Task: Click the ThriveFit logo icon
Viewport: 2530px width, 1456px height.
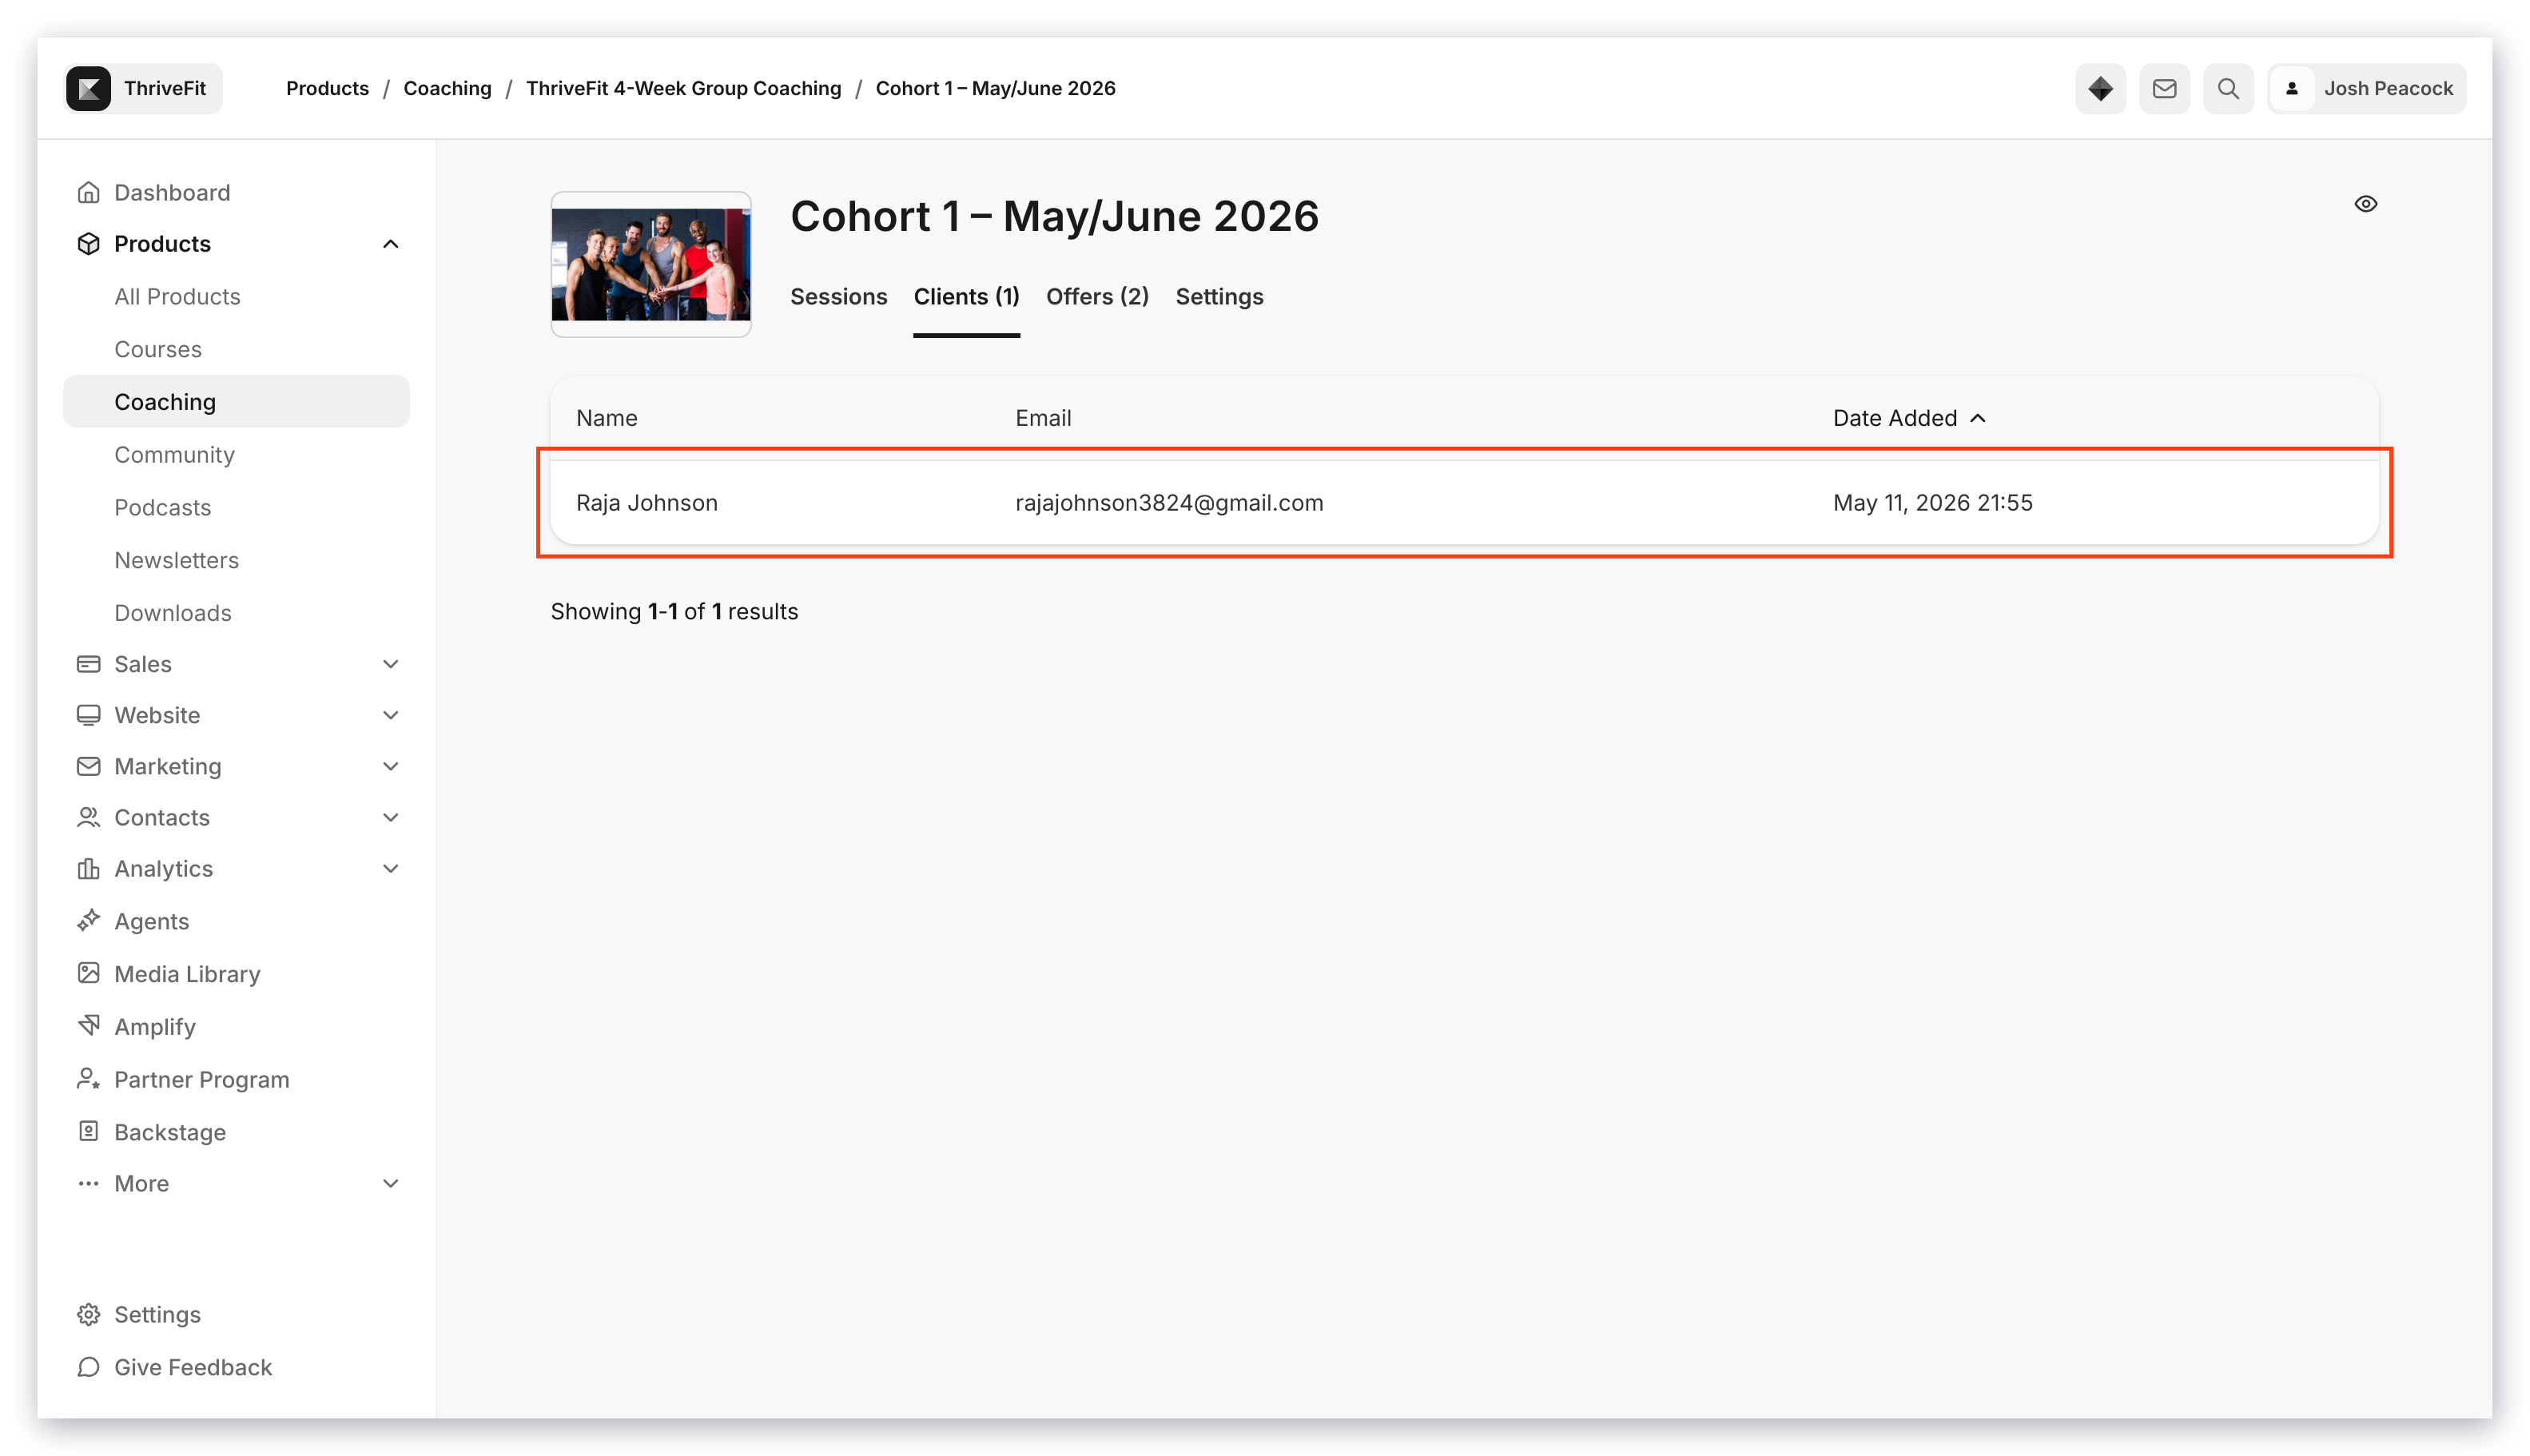Action: (x=89, y=88)
